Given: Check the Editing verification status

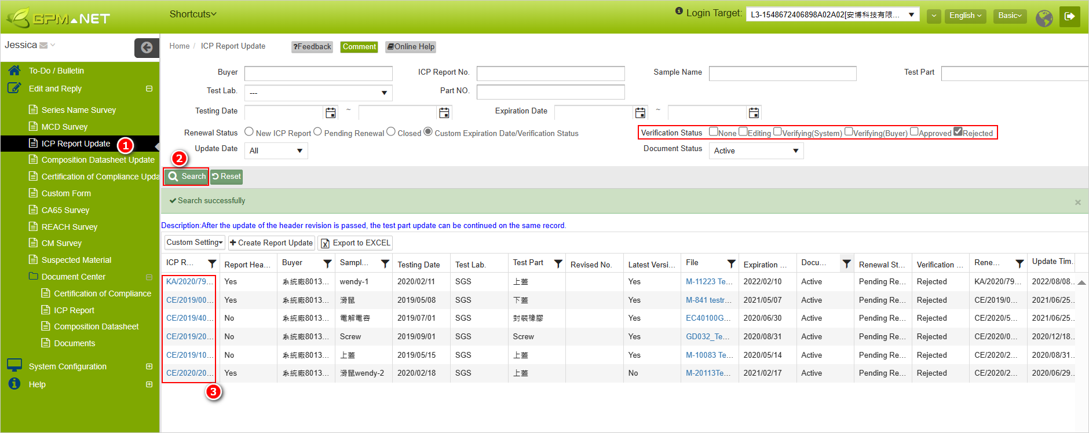Looking at the screenshot, I should [743, 131].
